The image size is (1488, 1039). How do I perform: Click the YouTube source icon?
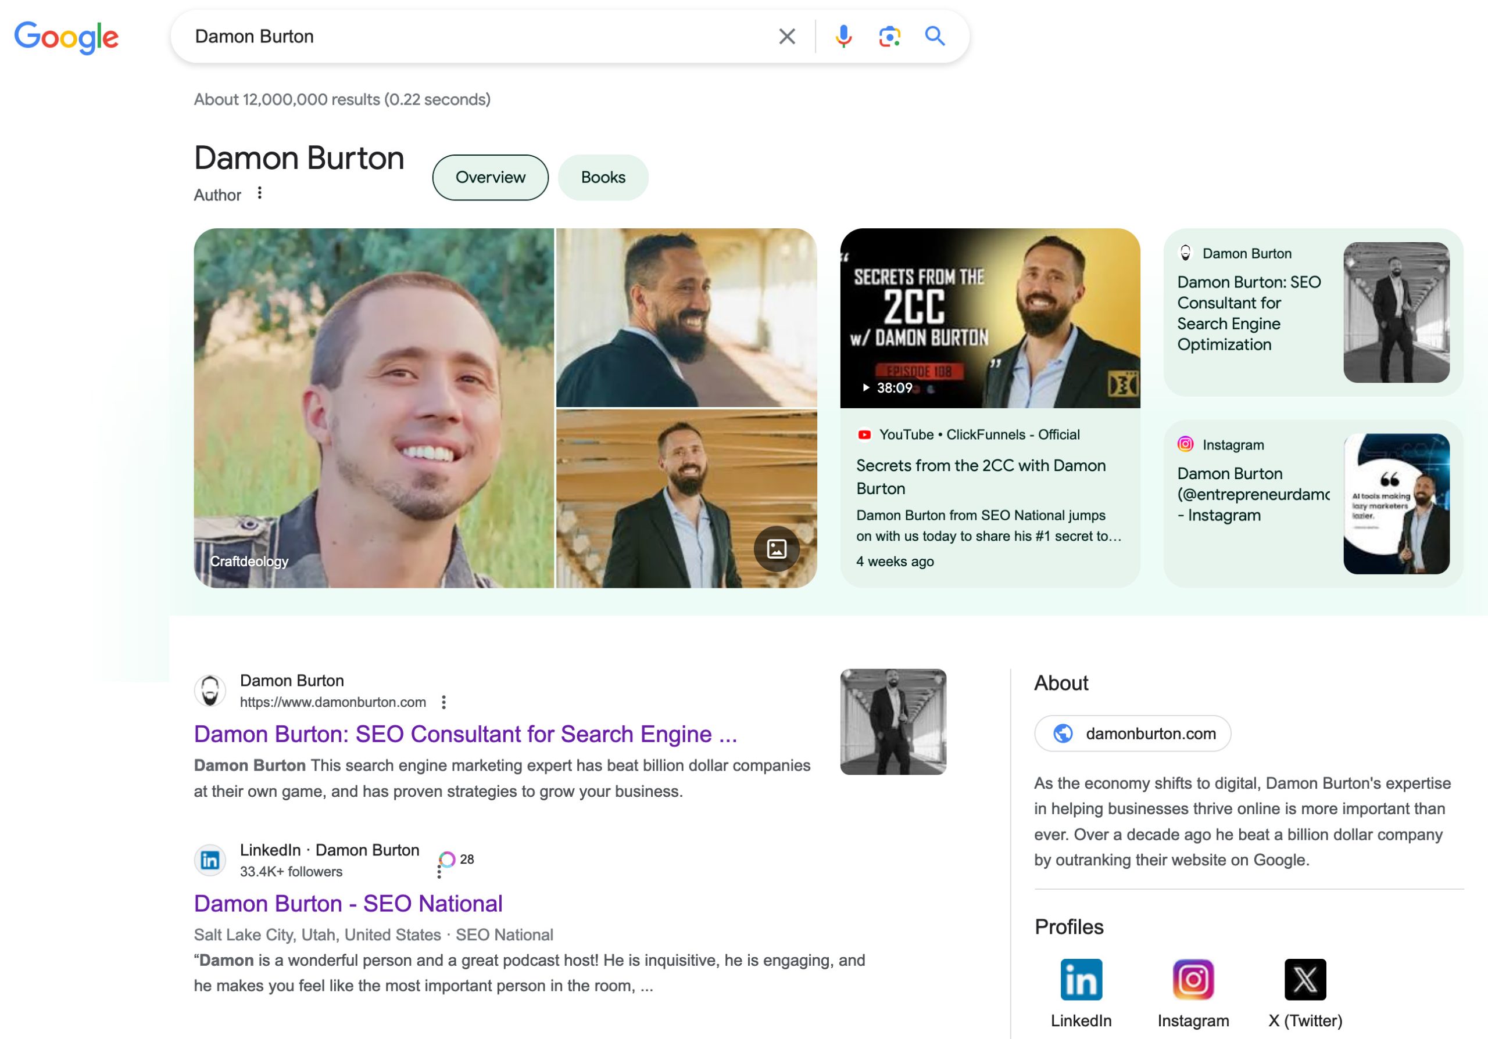click(x=864, y=435)
